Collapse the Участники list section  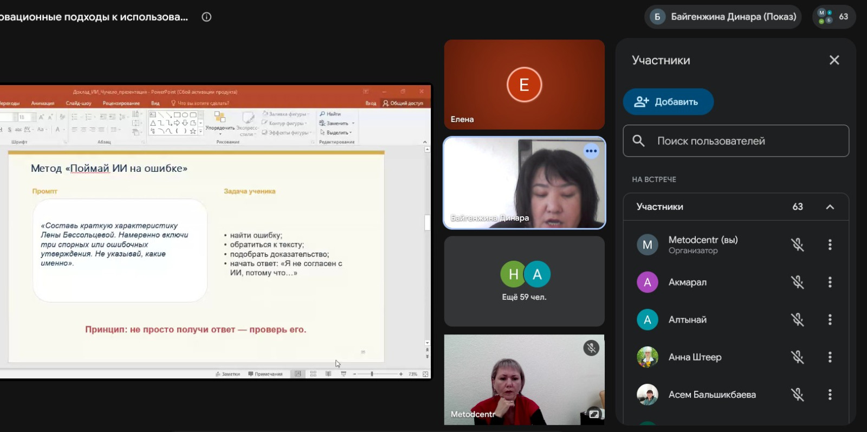pos(830,207)
